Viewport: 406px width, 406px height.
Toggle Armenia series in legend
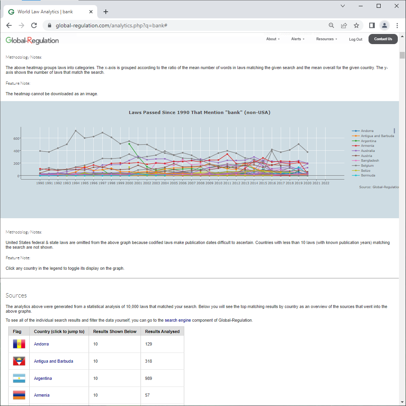[x=363, y=146]
